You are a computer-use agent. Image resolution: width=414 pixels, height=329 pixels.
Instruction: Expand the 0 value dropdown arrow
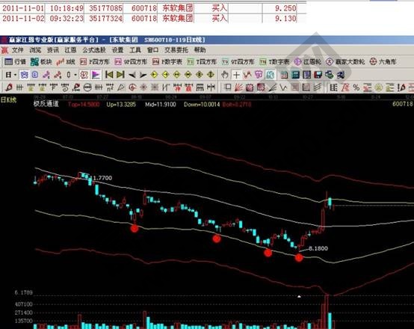pos(75,75)
